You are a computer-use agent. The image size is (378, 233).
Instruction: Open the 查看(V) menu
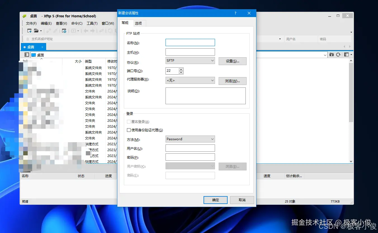pyautogui.click(x=61, y=23)
